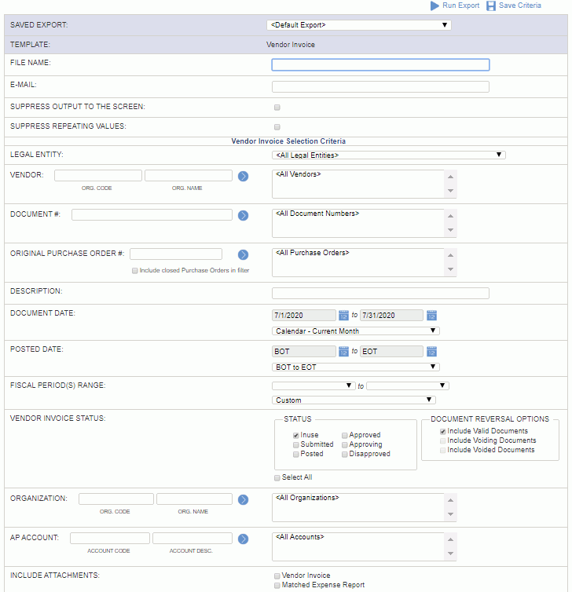
Task: Click the AP Account Desc. field
Action: click(x=192, y=538)
